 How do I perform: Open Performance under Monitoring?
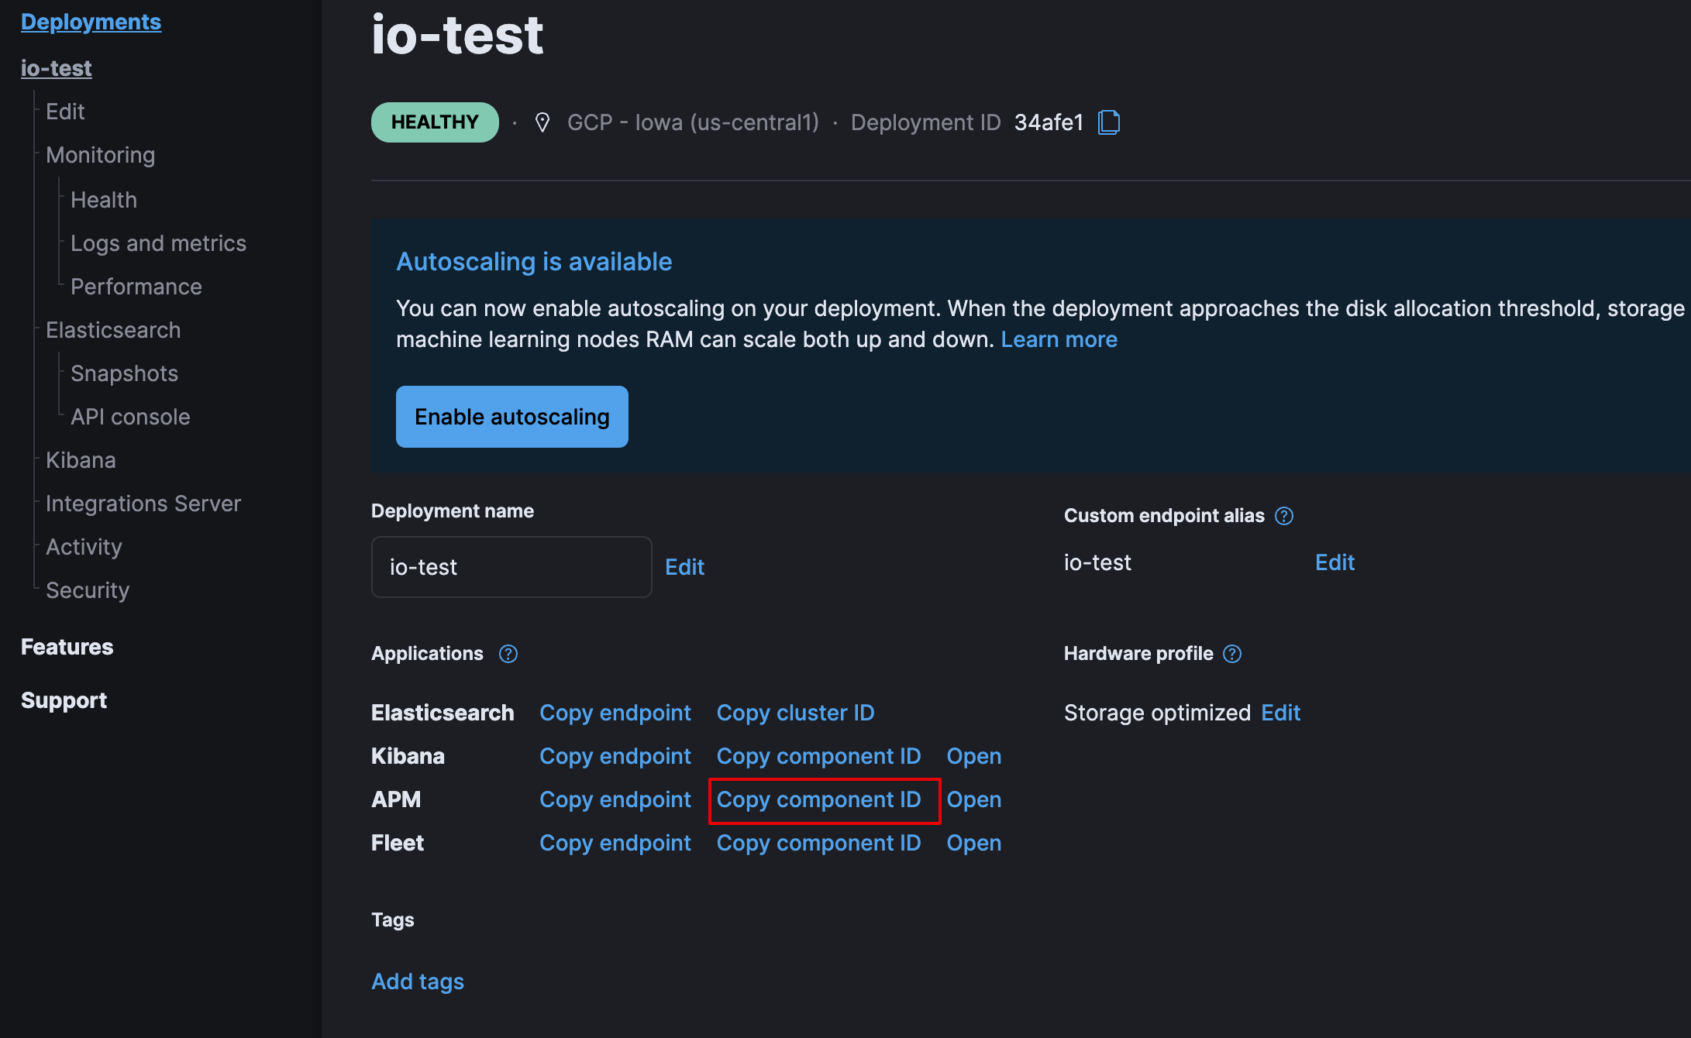tap(136, 287)
